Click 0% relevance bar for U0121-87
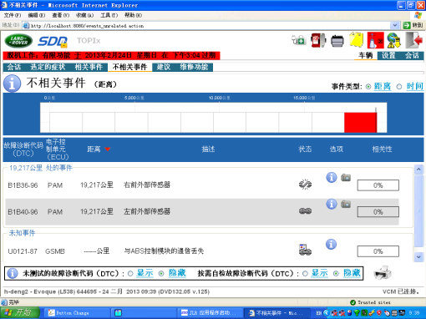The height and width of the screenshot is (319, 426). tap(378, 251)
